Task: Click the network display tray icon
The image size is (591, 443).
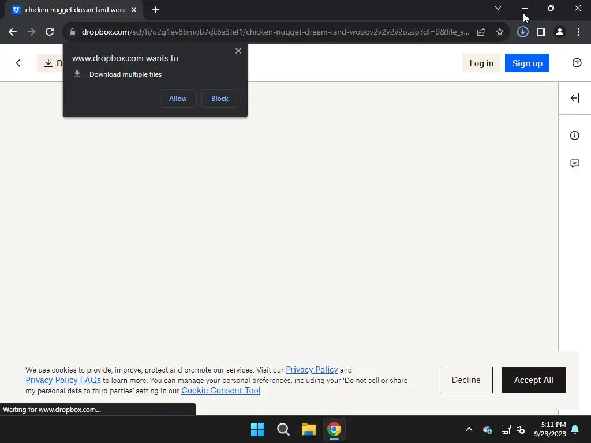Action: click(506, 429)
